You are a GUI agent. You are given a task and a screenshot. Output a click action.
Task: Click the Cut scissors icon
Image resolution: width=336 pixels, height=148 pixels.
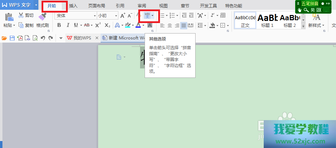point(21,15)
